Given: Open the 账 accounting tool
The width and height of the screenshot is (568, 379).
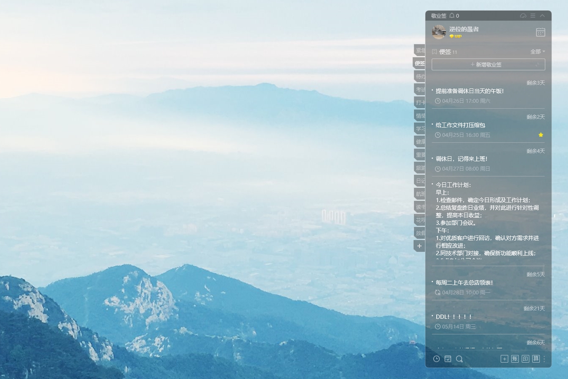Looking at the screenshot, I should click(x=515, y=359).
